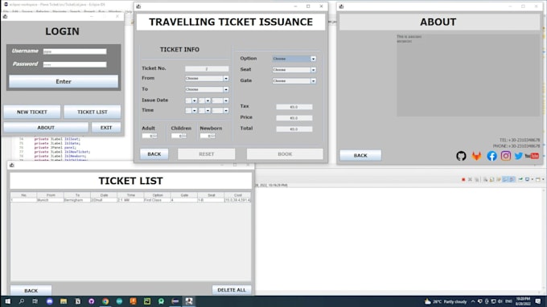Open the Facebook icon in About window
This screenshot has width=547, height=307.
click(x=491, y=156)
